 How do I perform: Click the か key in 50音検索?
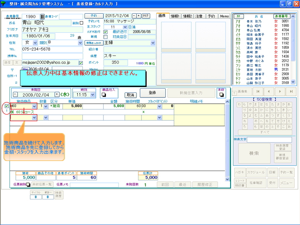tap(284, 105)
